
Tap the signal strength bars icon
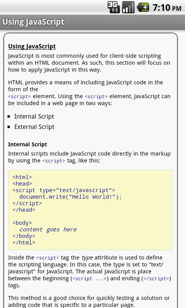click(128, 7)
